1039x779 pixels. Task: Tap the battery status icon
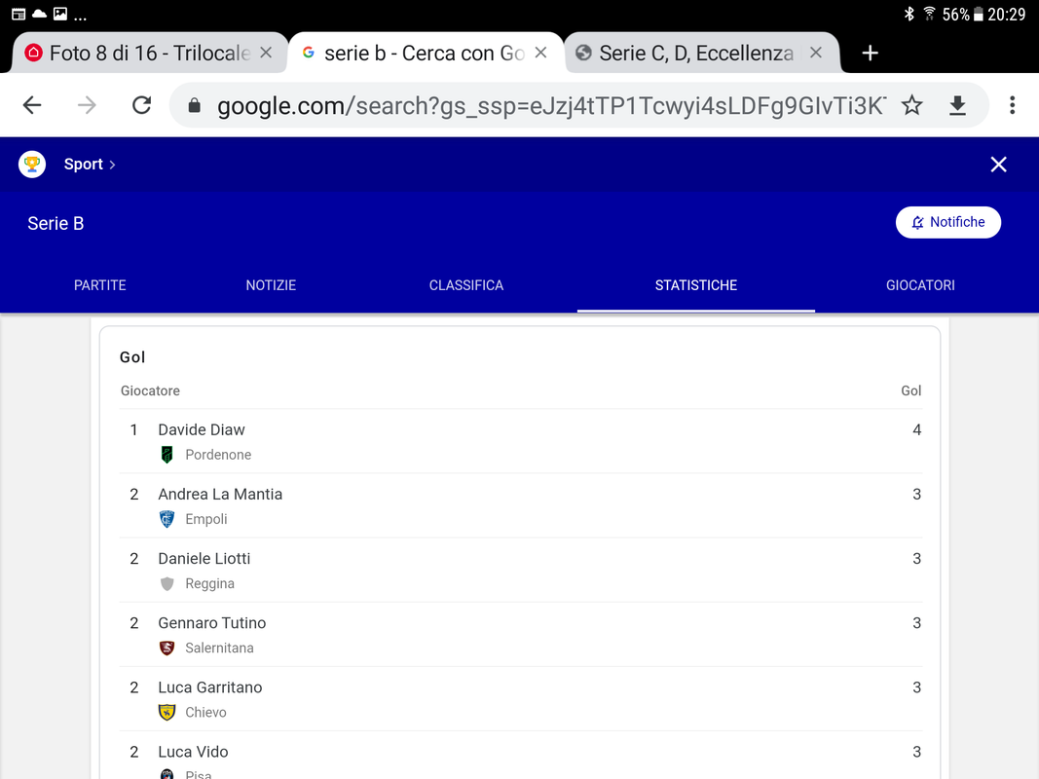coord(978,14)
